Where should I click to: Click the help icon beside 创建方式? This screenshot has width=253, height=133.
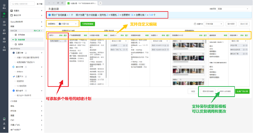click(x=195, y=24)
